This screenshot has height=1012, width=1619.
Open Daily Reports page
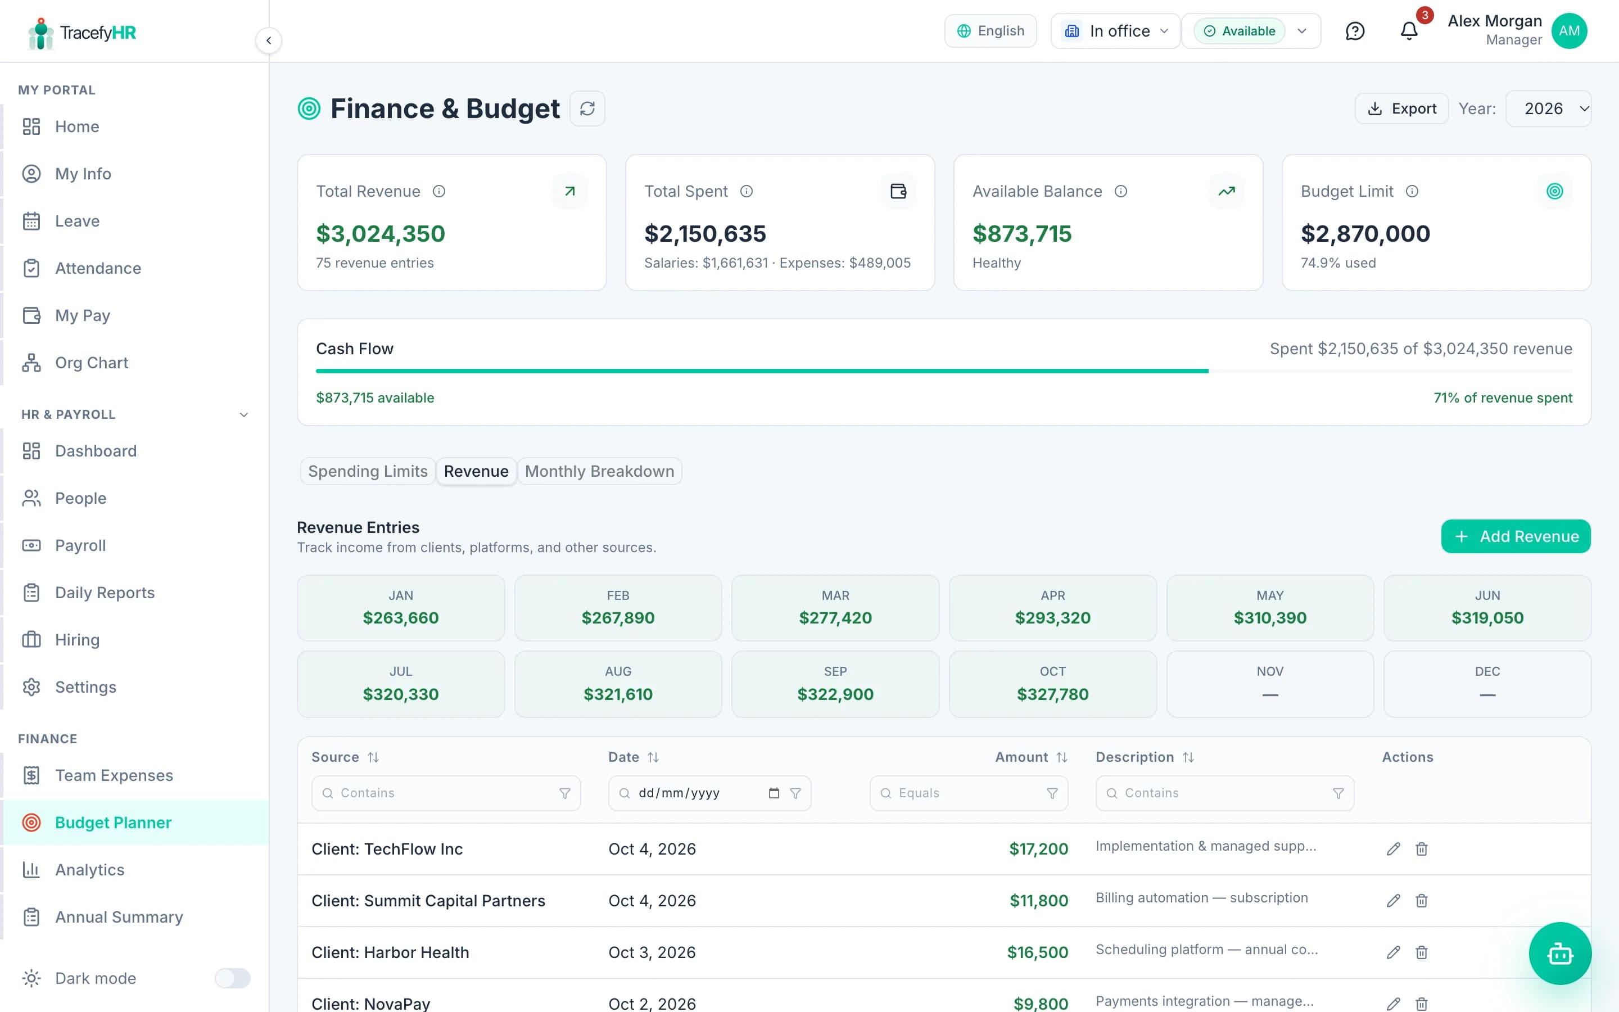[135, 593]
